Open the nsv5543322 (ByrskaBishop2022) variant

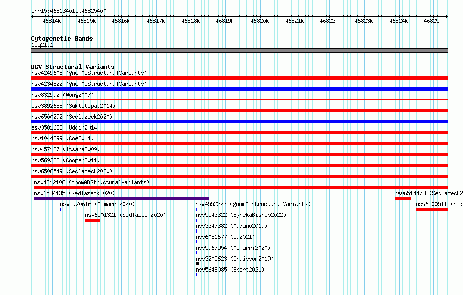click(x=241, y=215)
